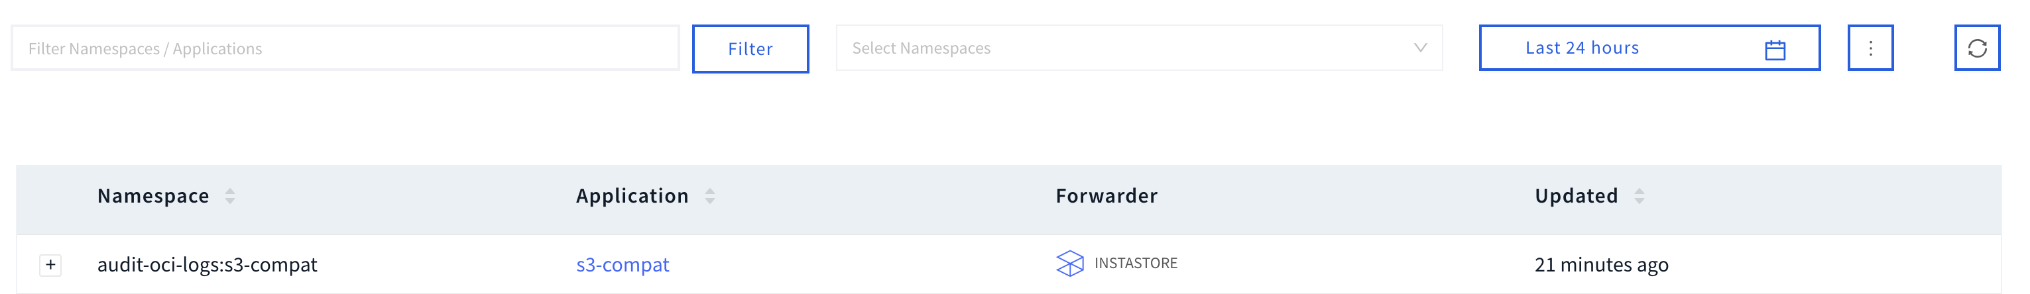Click the Application column sort arrows

pyautogui.click(x=709, y=196)
